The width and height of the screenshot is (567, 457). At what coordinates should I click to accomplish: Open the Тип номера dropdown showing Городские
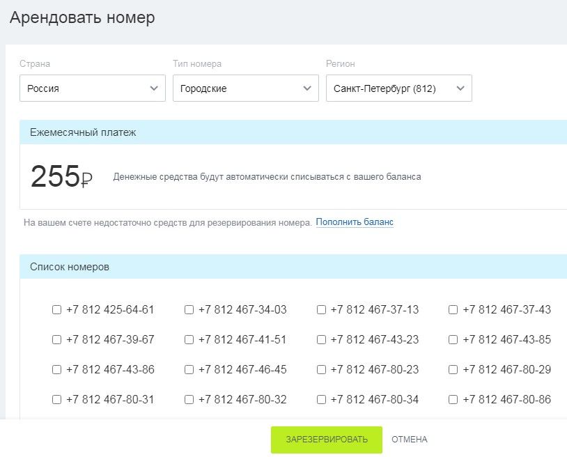(245, 88)
